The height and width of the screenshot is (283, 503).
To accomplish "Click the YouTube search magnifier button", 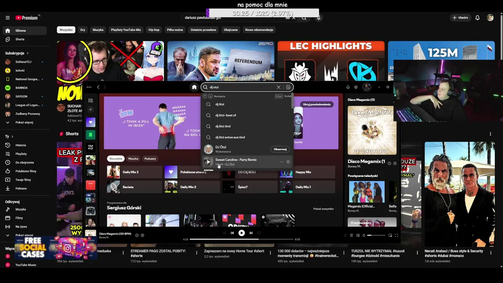I will pos(304,18).
